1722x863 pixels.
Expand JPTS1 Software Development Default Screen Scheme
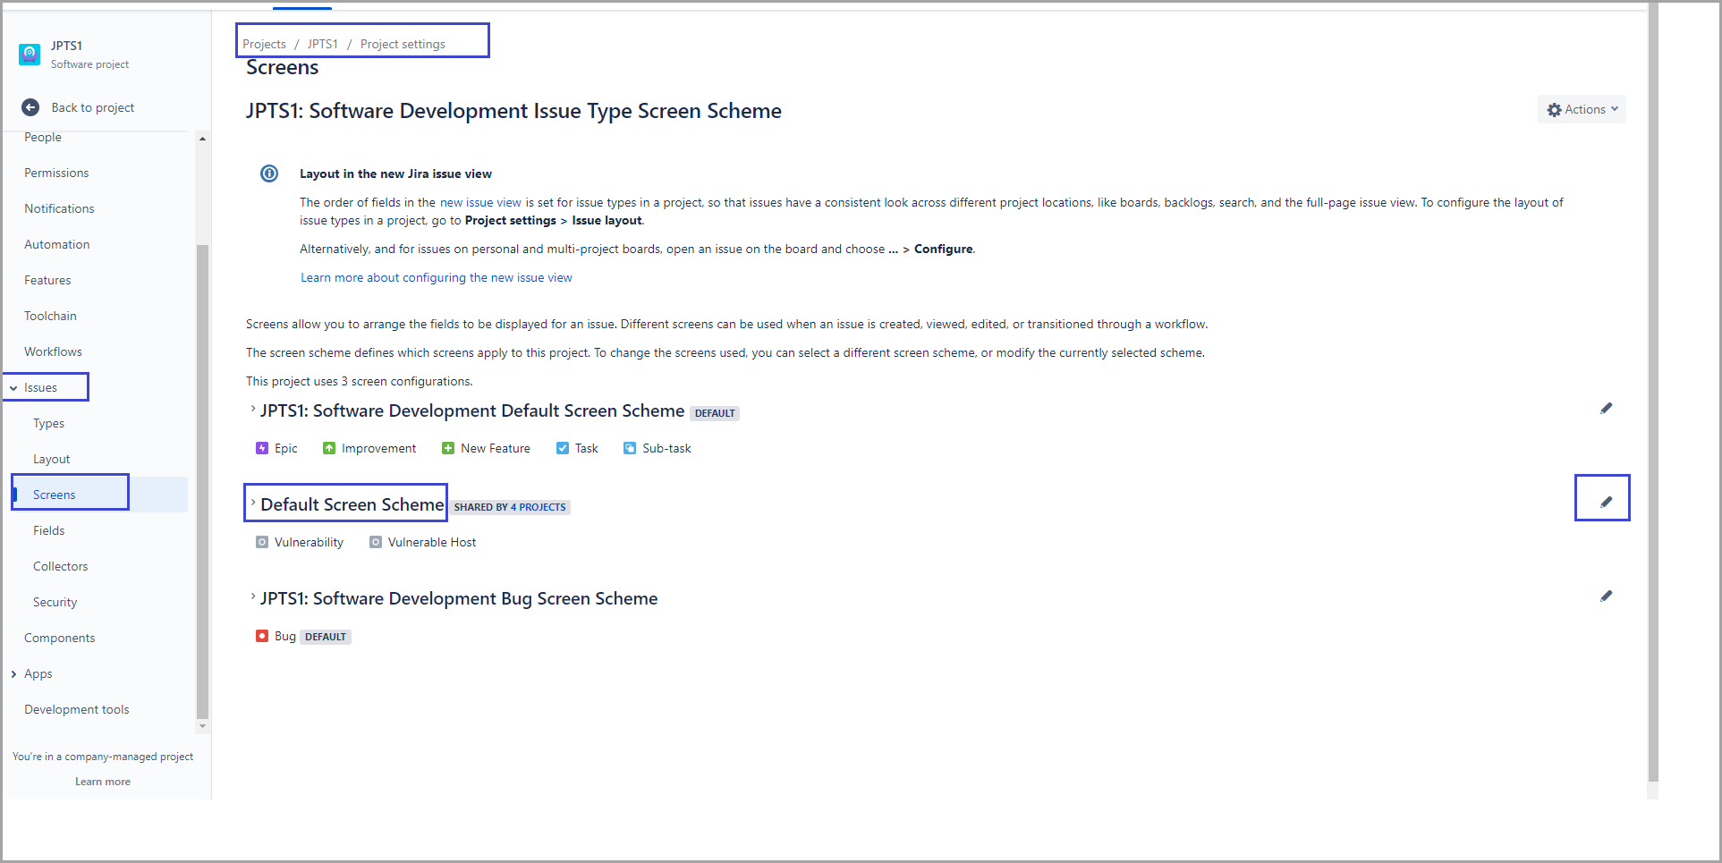tap(253, 409)
